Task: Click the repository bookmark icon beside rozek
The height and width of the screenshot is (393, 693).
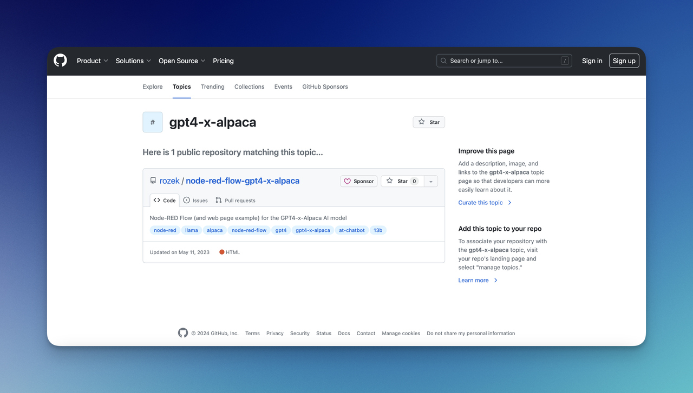Action: [153, 180]
